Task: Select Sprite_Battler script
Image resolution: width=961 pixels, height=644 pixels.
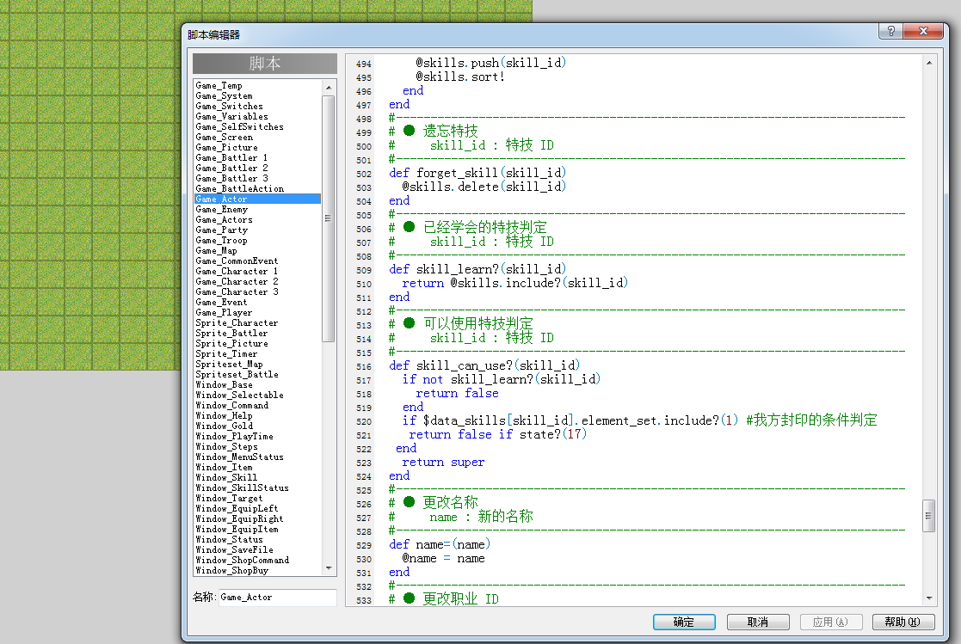Action: pyautogui.click(x=257, y=334)
